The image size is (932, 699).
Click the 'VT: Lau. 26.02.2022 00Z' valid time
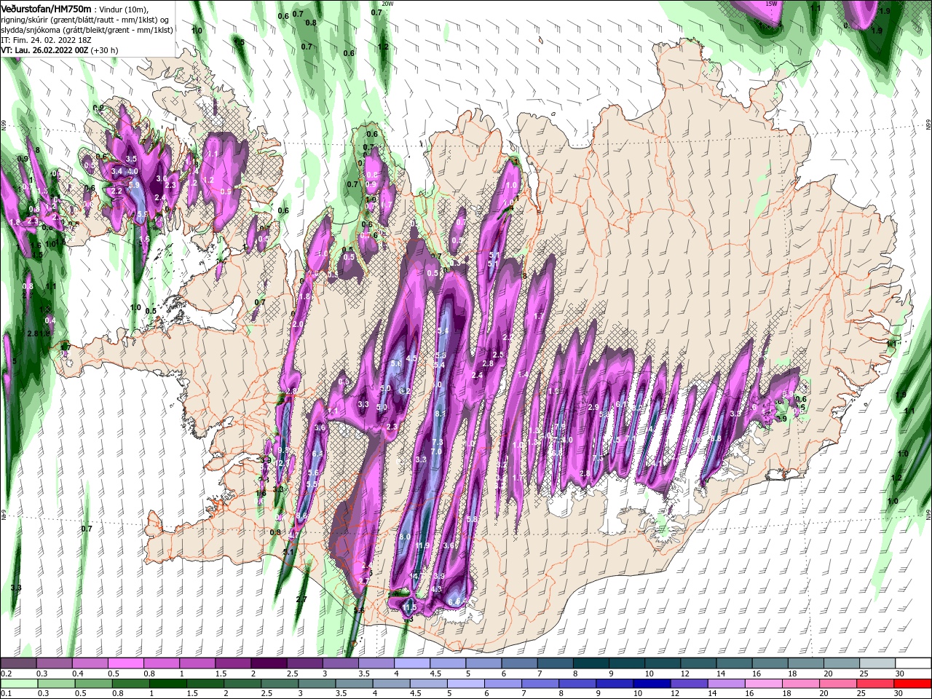(45, 50)
